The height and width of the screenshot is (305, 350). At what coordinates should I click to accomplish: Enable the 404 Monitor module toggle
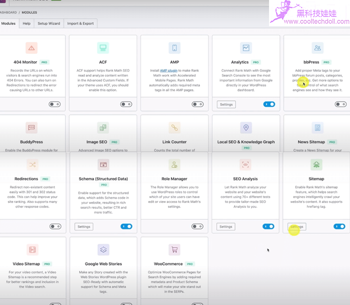point(55,104)
